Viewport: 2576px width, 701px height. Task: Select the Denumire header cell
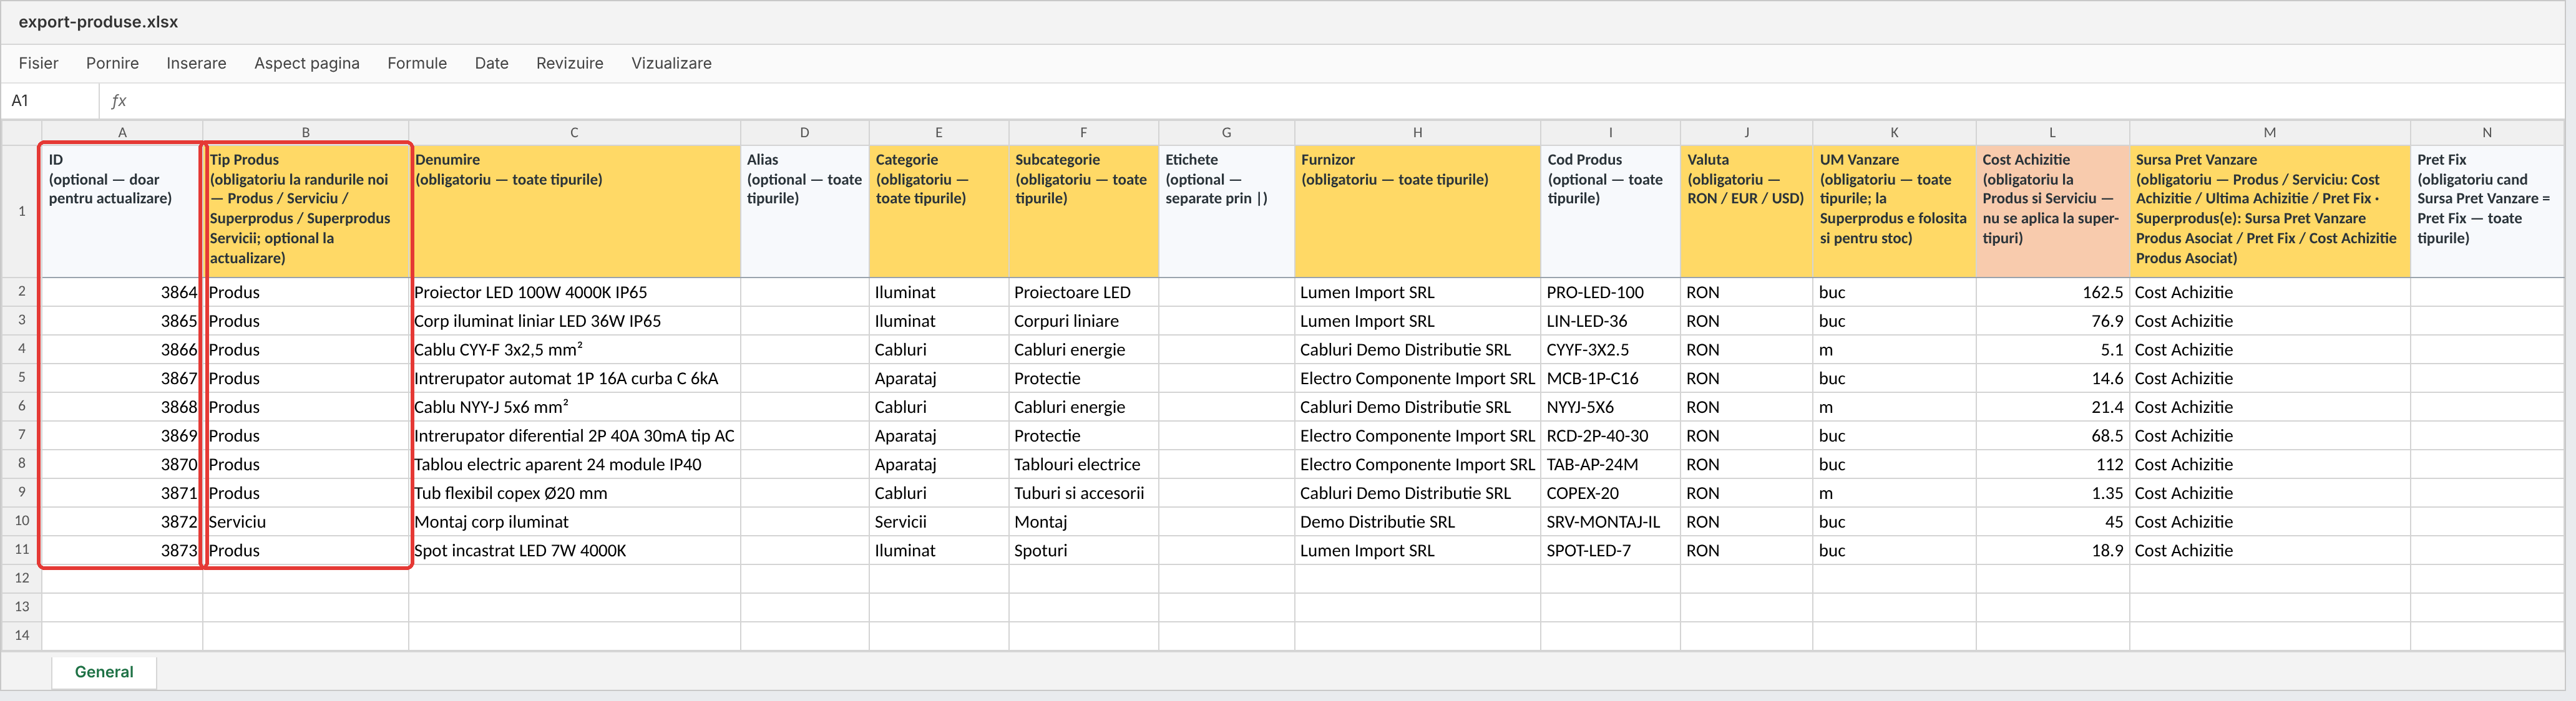point(574,211)
